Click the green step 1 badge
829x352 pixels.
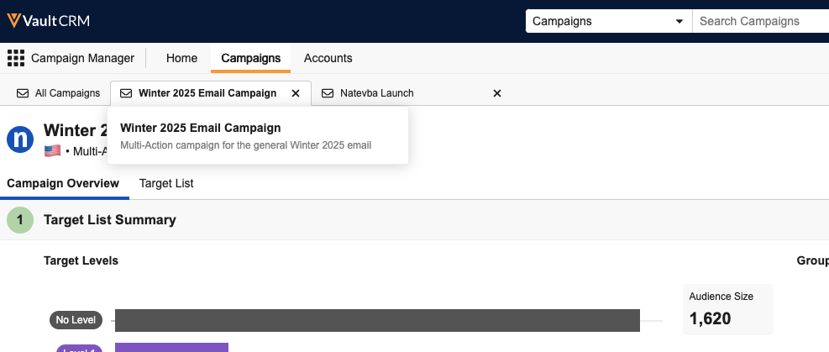(x=20, y=220)
